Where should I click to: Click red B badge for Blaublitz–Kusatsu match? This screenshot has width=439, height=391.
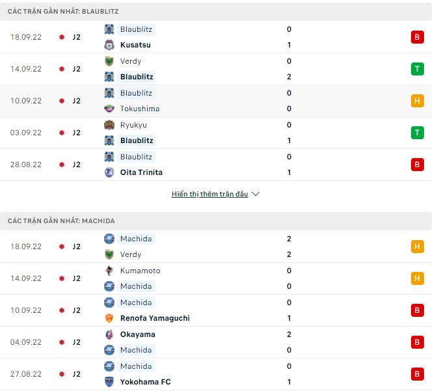tap(417, 37)
